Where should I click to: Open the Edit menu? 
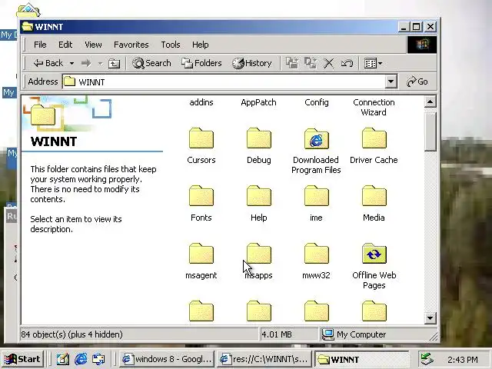click(65, 45)
